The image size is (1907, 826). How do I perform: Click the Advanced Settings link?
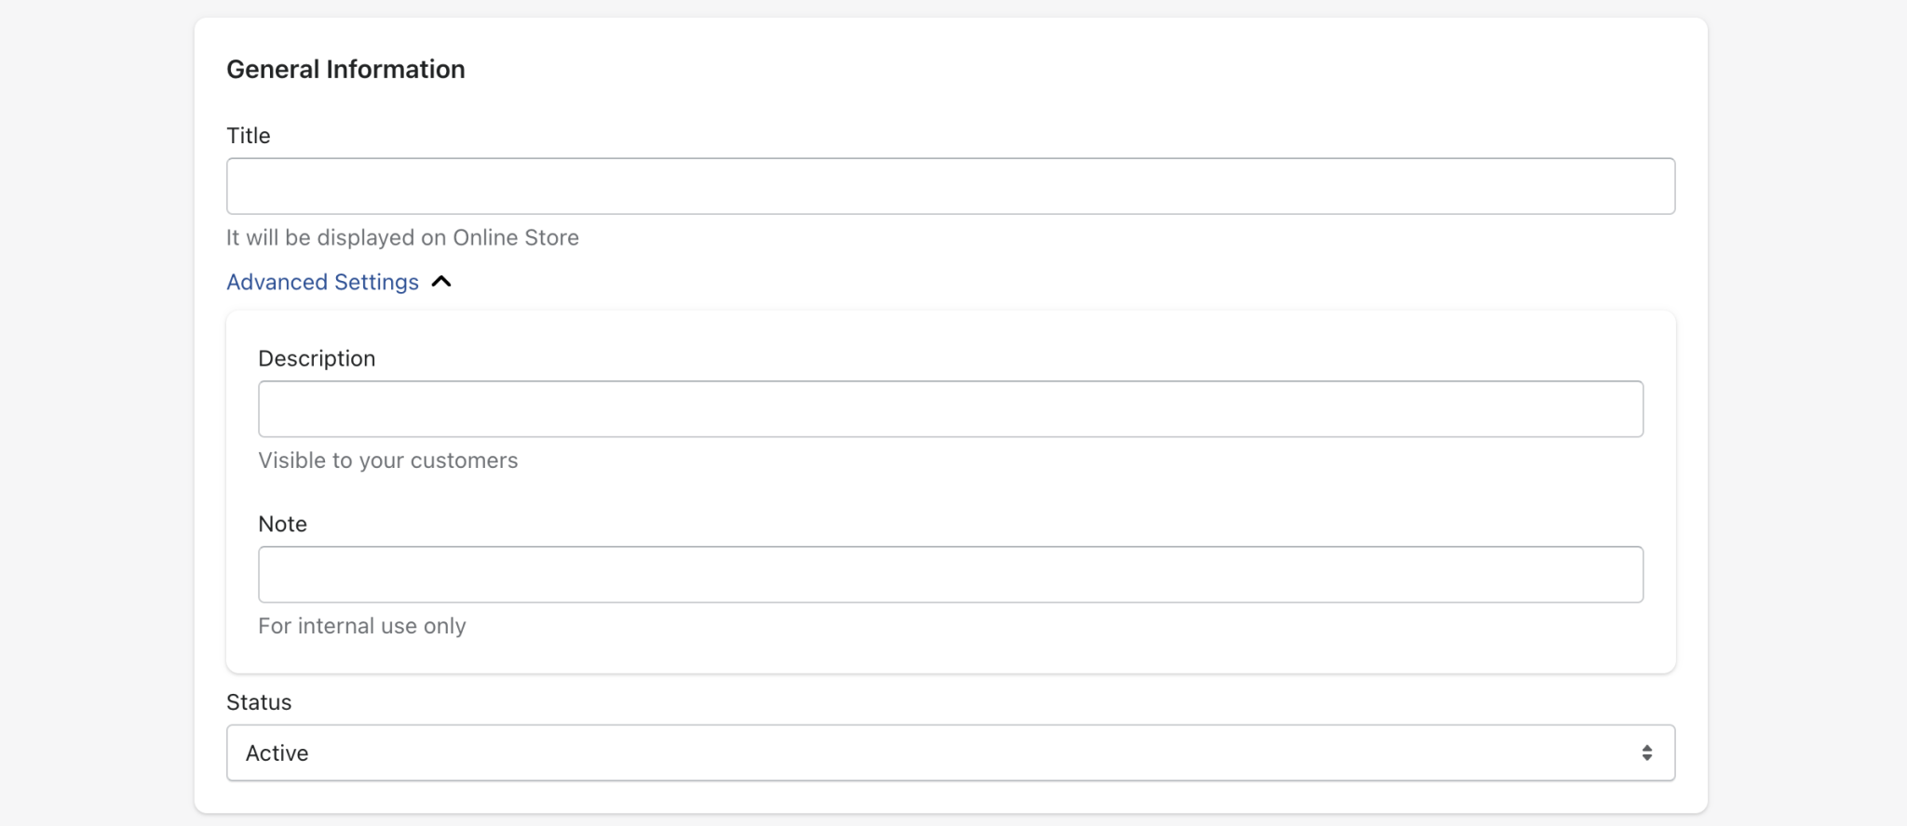click(322, 281)
